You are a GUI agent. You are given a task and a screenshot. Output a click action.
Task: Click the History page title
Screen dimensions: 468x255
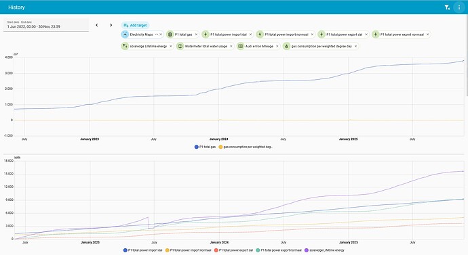point(16,7)
